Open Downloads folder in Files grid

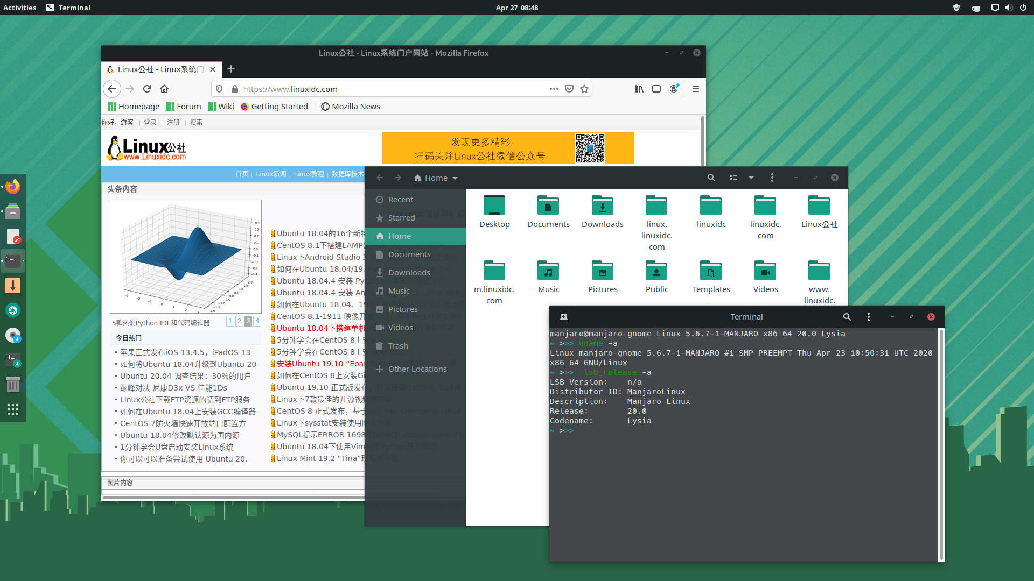point(603,212)
